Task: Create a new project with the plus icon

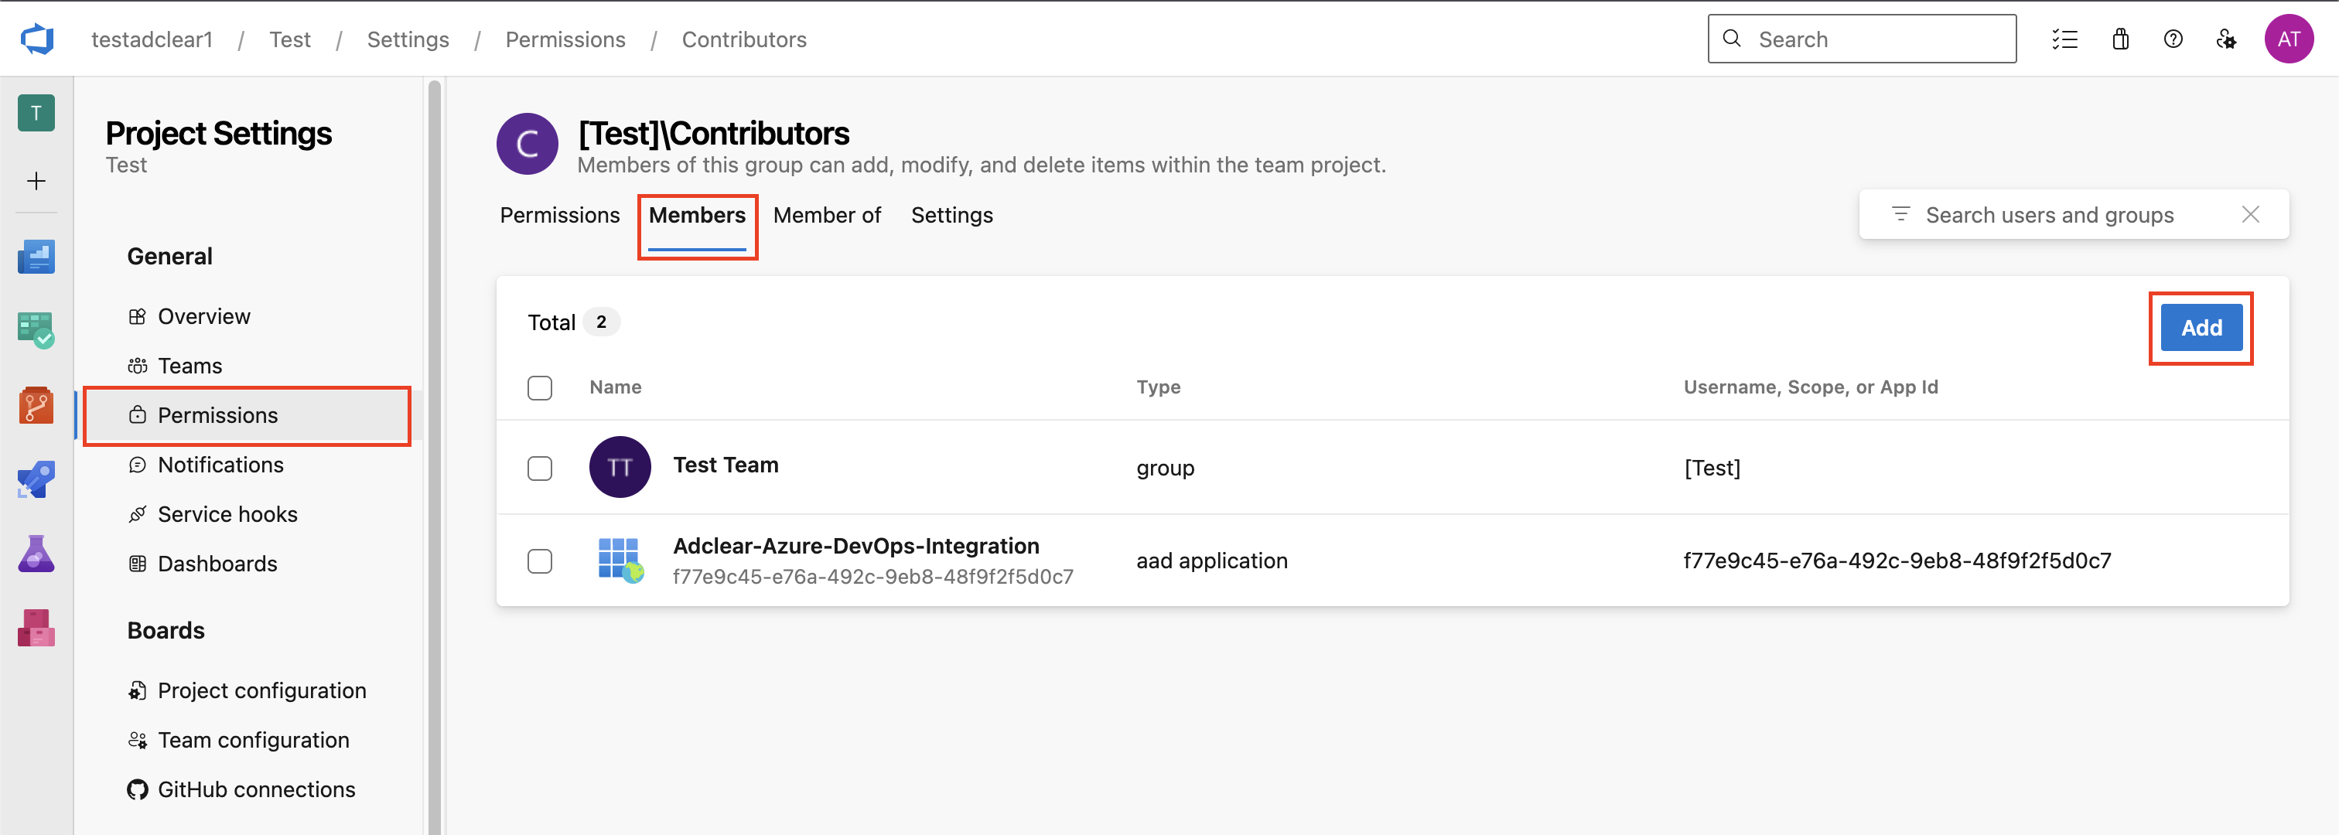Action: [x=36, y=181]
